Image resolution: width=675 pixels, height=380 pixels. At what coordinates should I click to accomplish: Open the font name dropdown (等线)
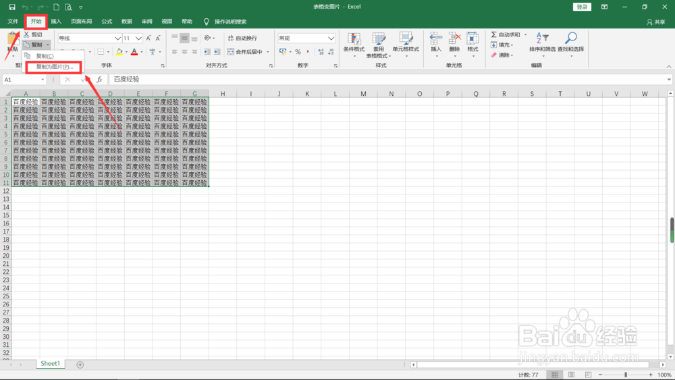pyautogui.click(x=117, y=38)
